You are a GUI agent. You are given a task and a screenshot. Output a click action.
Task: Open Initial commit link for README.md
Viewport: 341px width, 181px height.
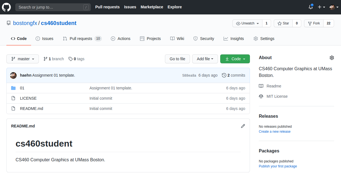[101, 109]
